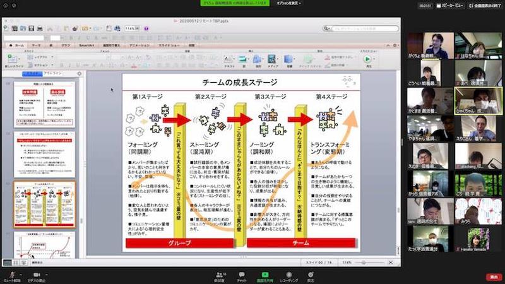Viewport: 505px width, 284px height.
Task: Click the PowerPoint zoom slider
Action: click(x=369, y=263)
